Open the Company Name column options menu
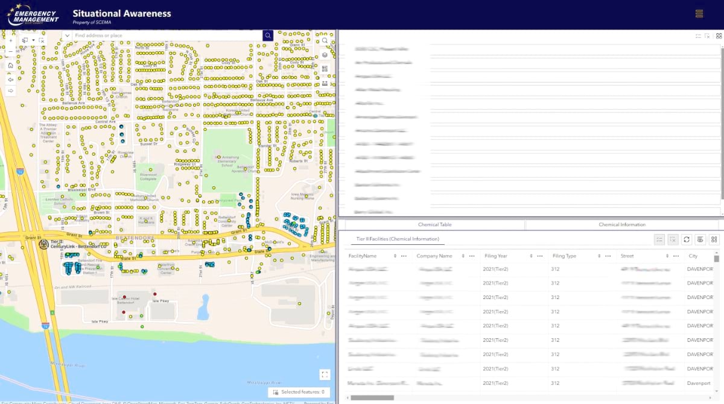This screenshot has height=404, width=724. click(x=472, y=256)
